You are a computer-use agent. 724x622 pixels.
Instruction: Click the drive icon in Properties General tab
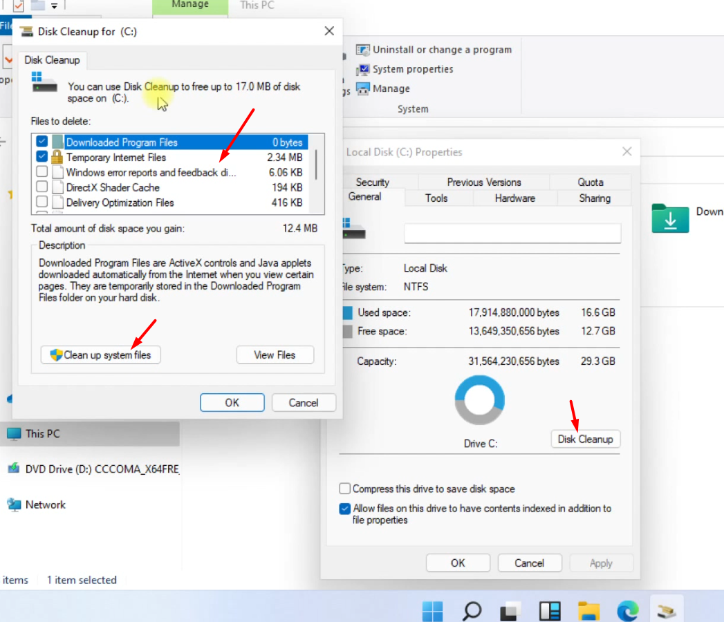[x=354, y=228]
